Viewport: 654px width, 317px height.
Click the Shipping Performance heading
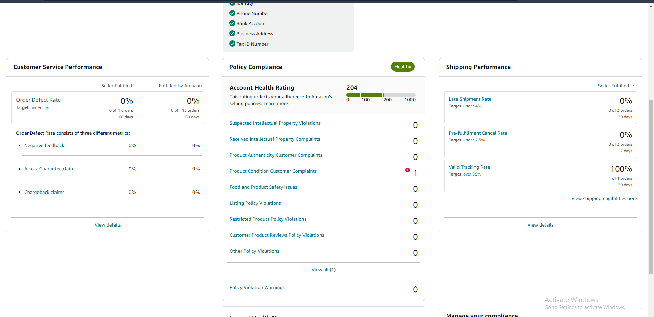(x=478, y=67)
